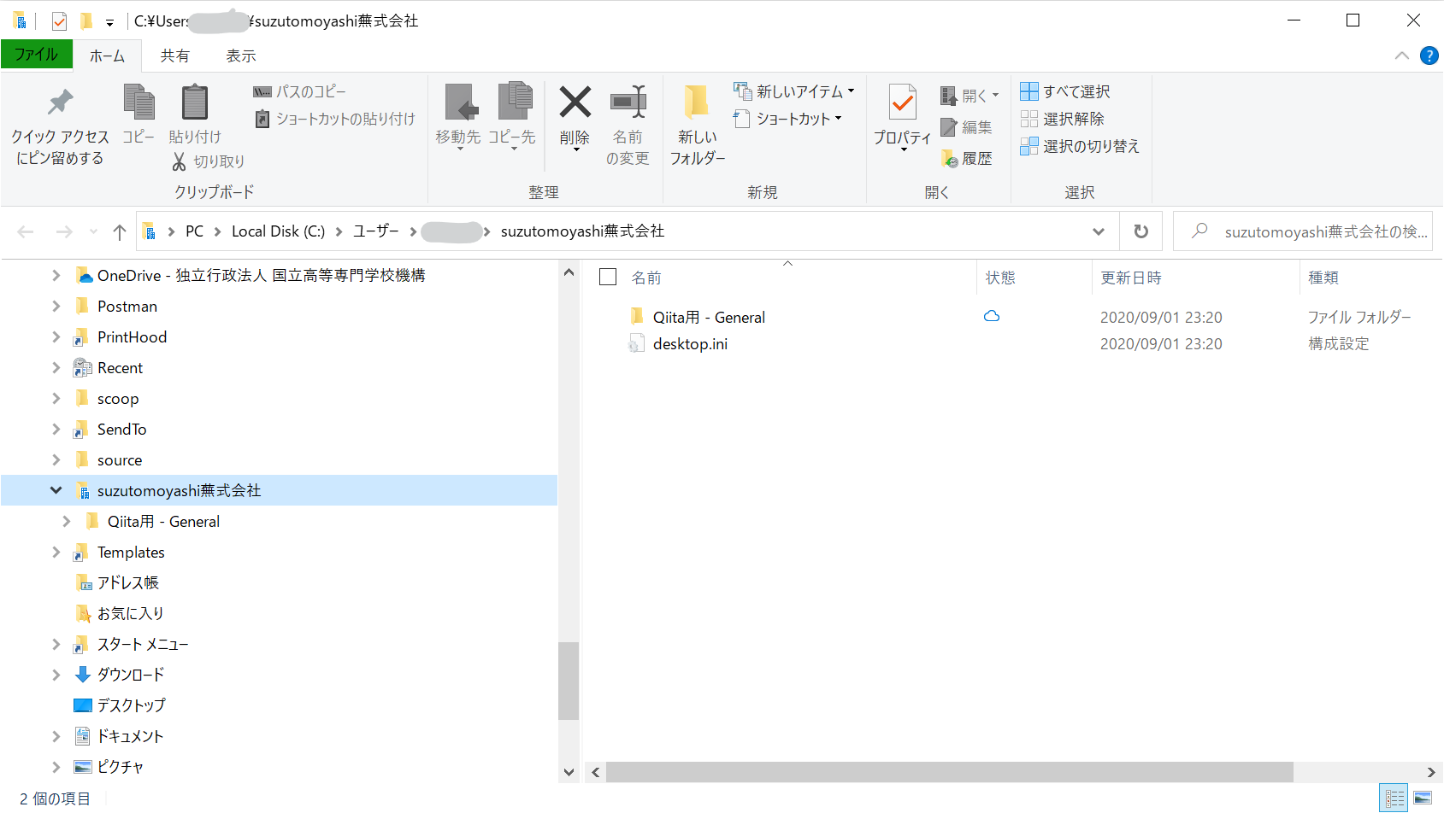Sort files by 更新日時 column
Image resolution: width=1444 pixels, height=813 pixels.
pos(1130,278)
